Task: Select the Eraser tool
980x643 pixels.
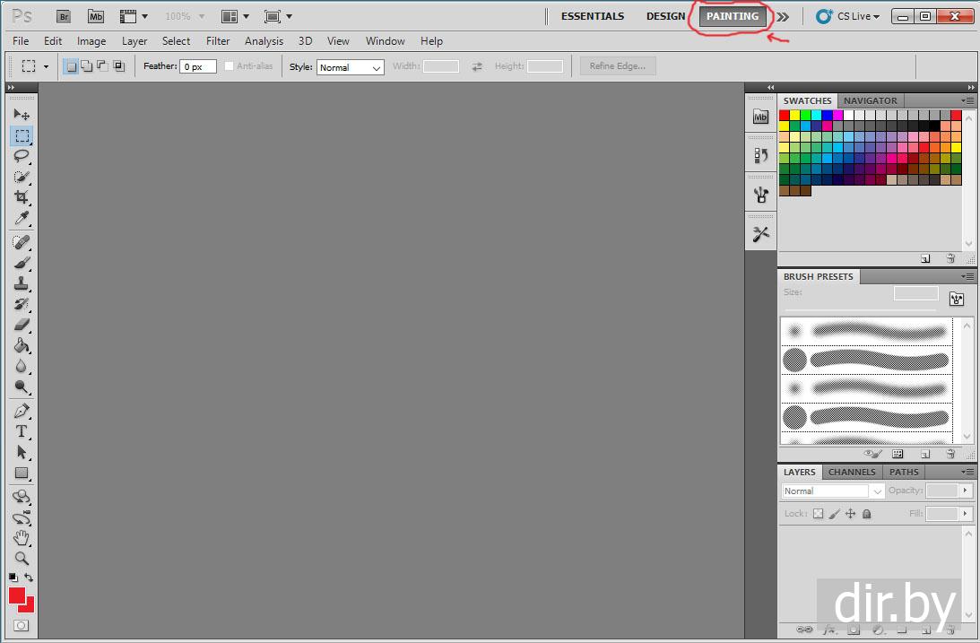Action: click(22, 325)
